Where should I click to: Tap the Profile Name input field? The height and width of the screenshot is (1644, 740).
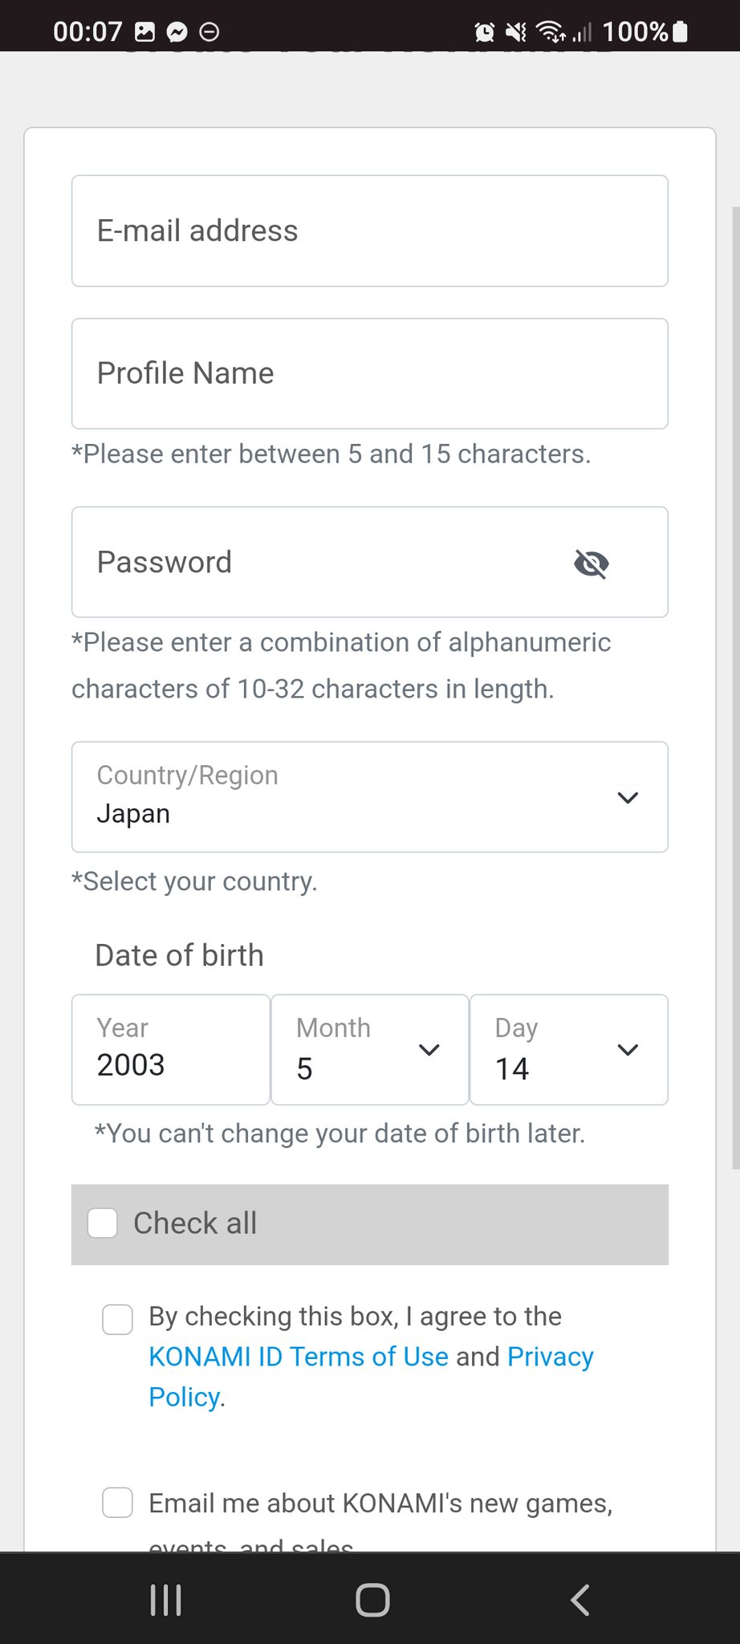[370, 374]
